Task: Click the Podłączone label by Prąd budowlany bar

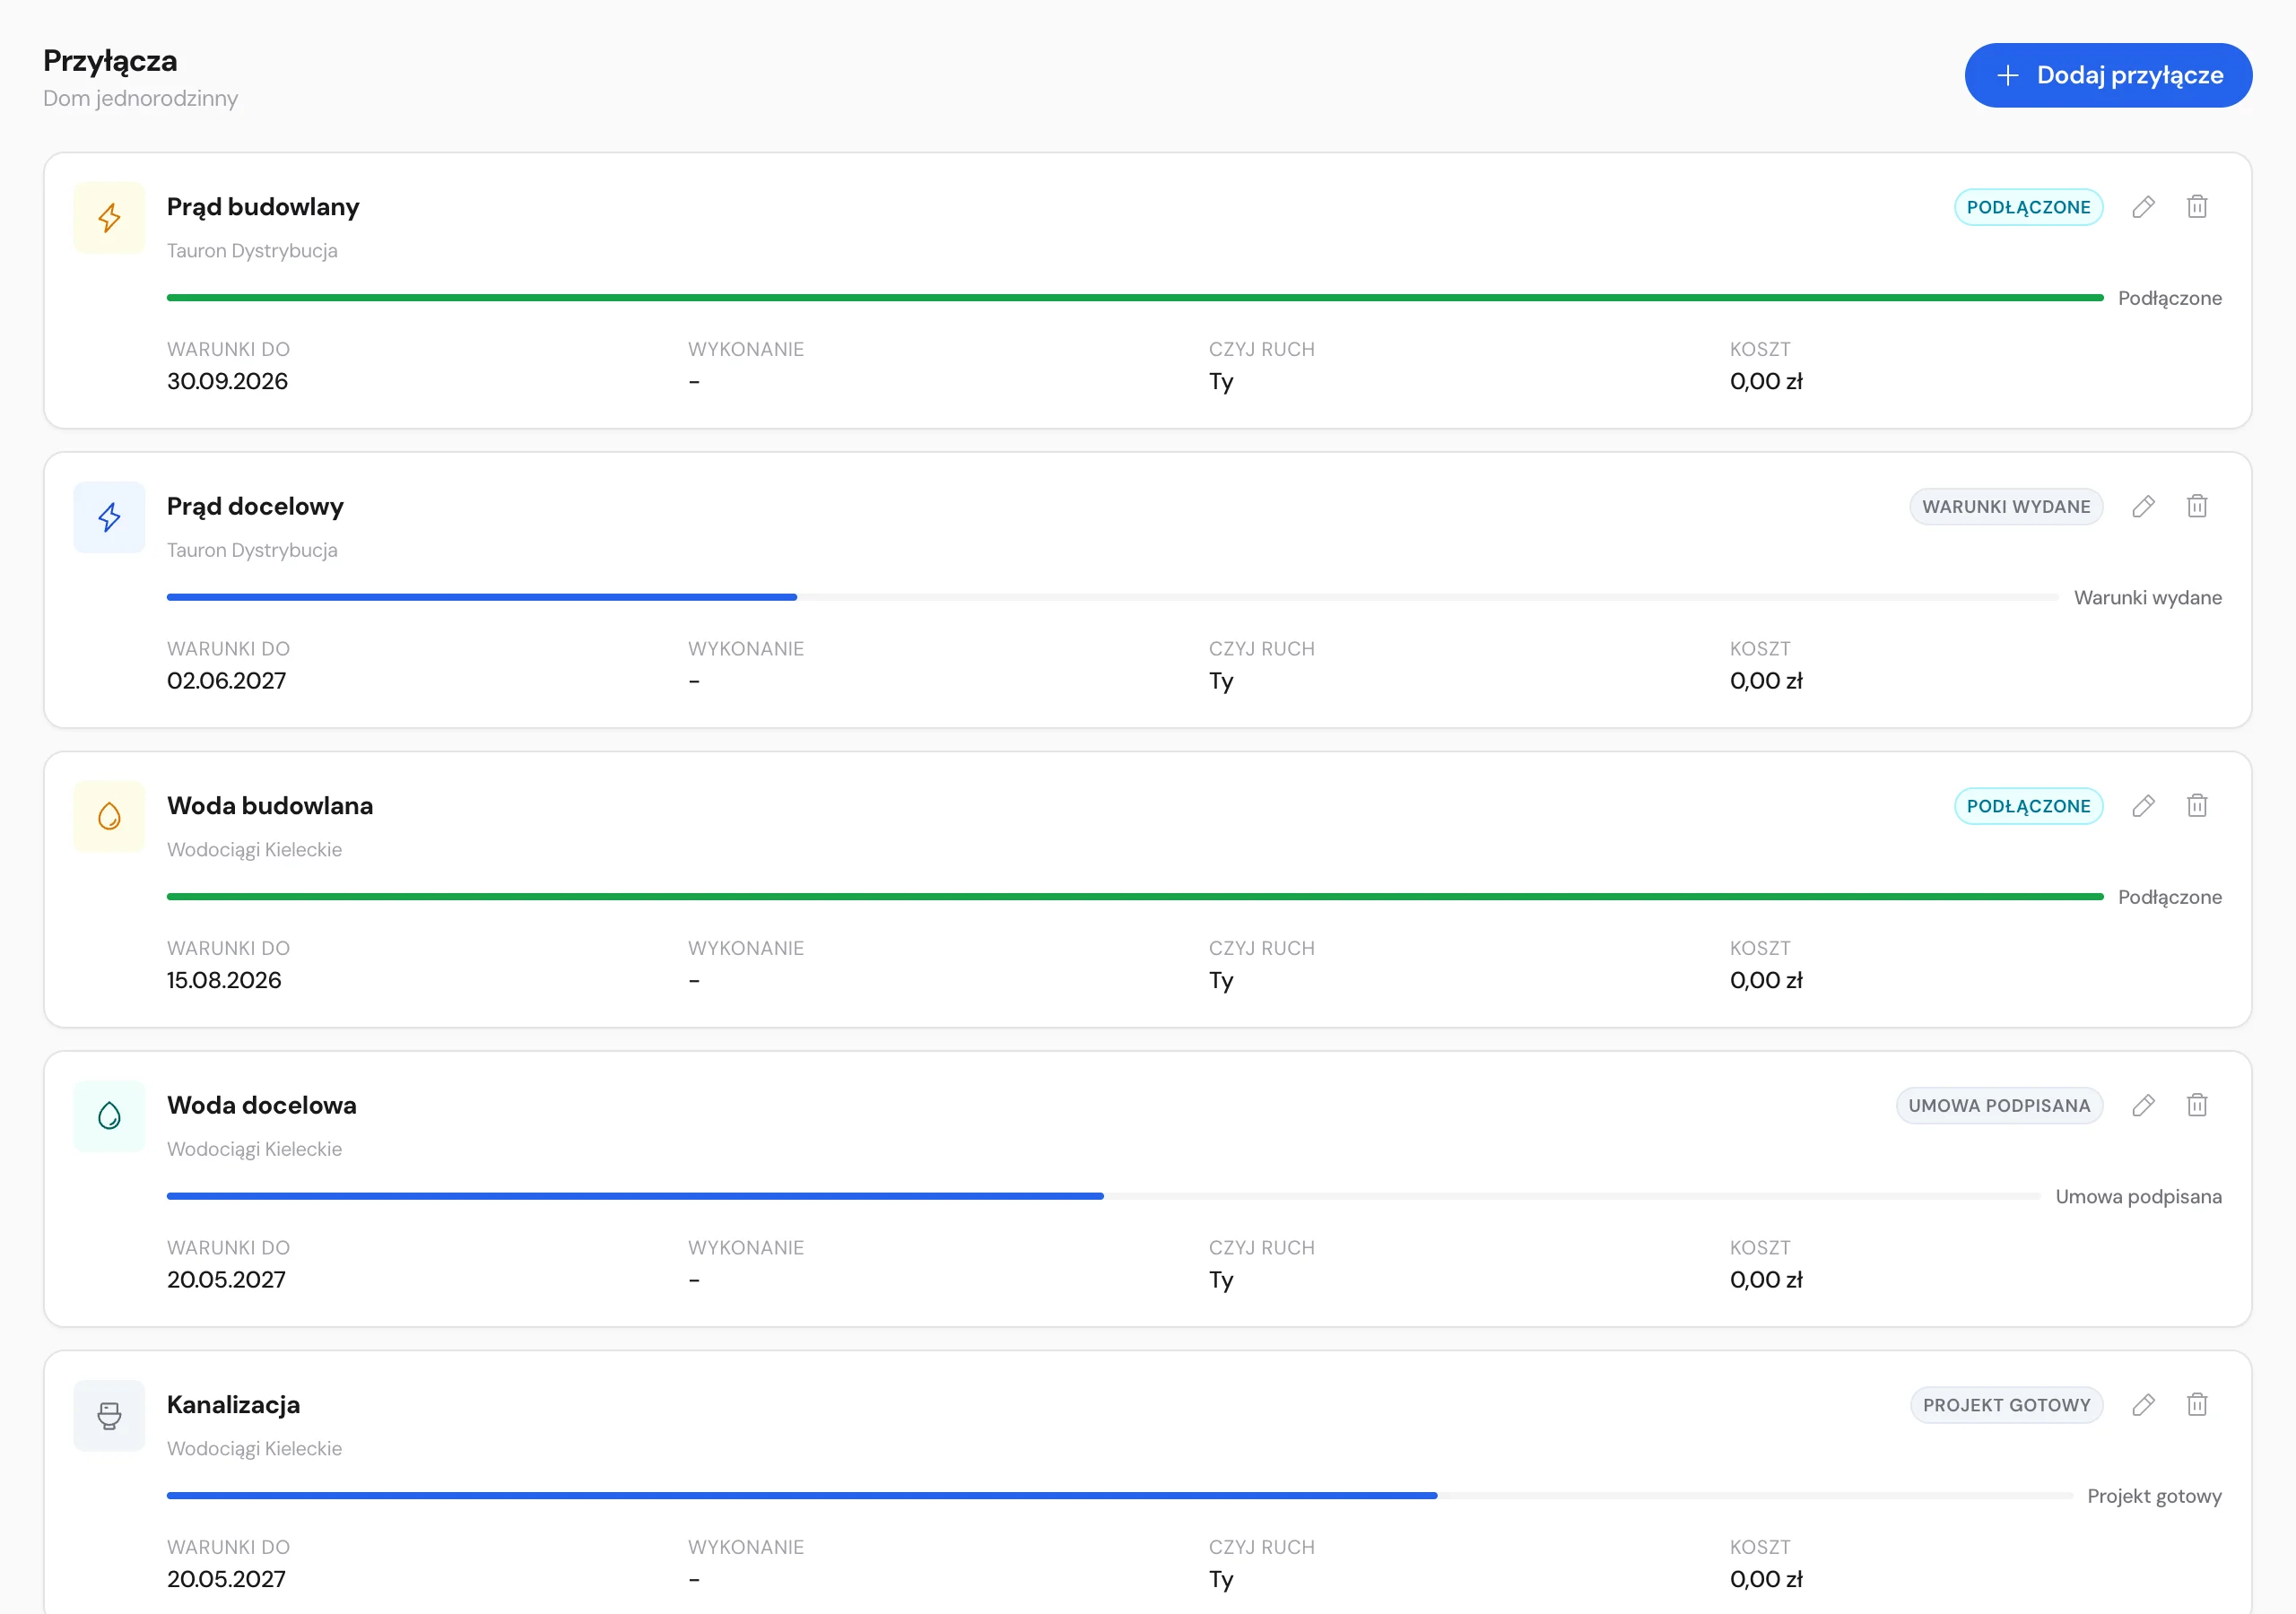Action: 2170,298
